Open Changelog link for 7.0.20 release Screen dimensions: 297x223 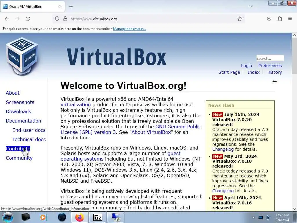point(223,149)
